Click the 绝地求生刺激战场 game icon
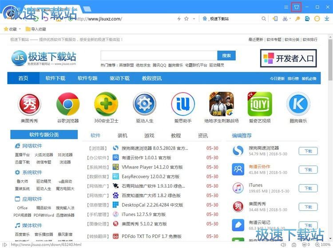Screen dimensions: 333x248 click(x=222, y=104)
